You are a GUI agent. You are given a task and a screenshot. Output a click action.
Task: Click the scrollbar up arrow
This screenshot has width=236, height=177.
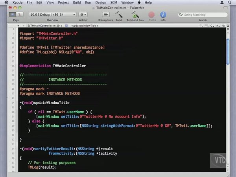coord(228,167)
